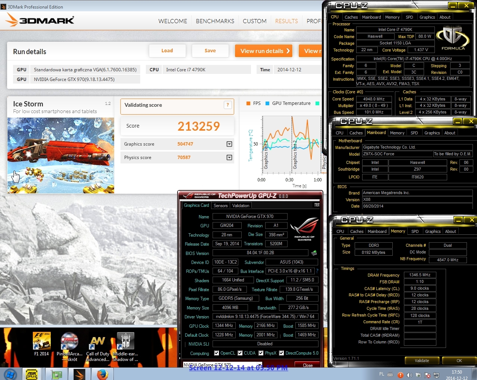Screen dimensions: 477x380
Task: Open the Graphics tab in the CPU-Z Mainboard window
Action: 432,133
